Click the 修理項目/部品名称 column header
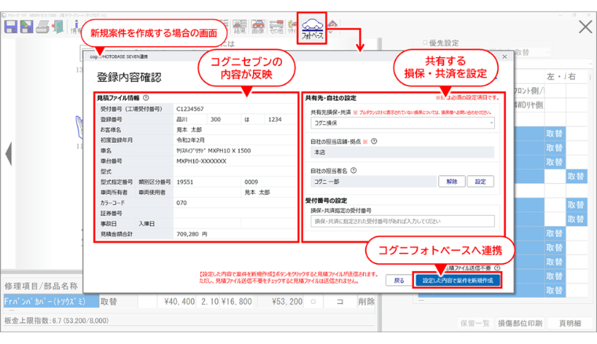The width and height of the screenshot is (597, 344). (x=41, y=286)
